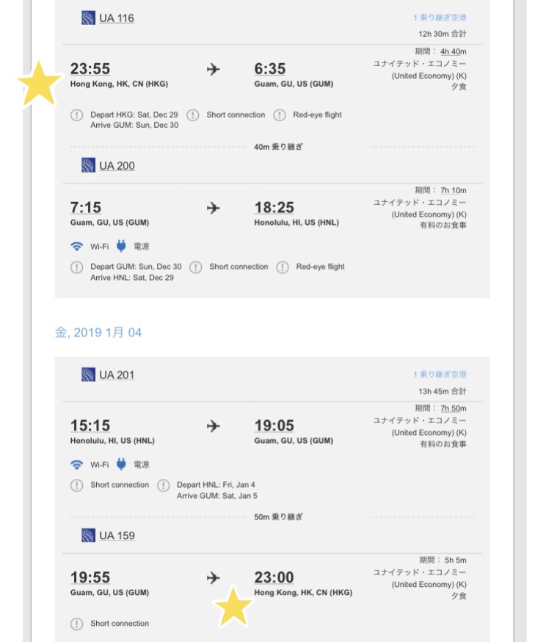This screenshot has width=546, height=642.
Task: Click the power plug icon on UA 200
Action: [x=121, y=246]
